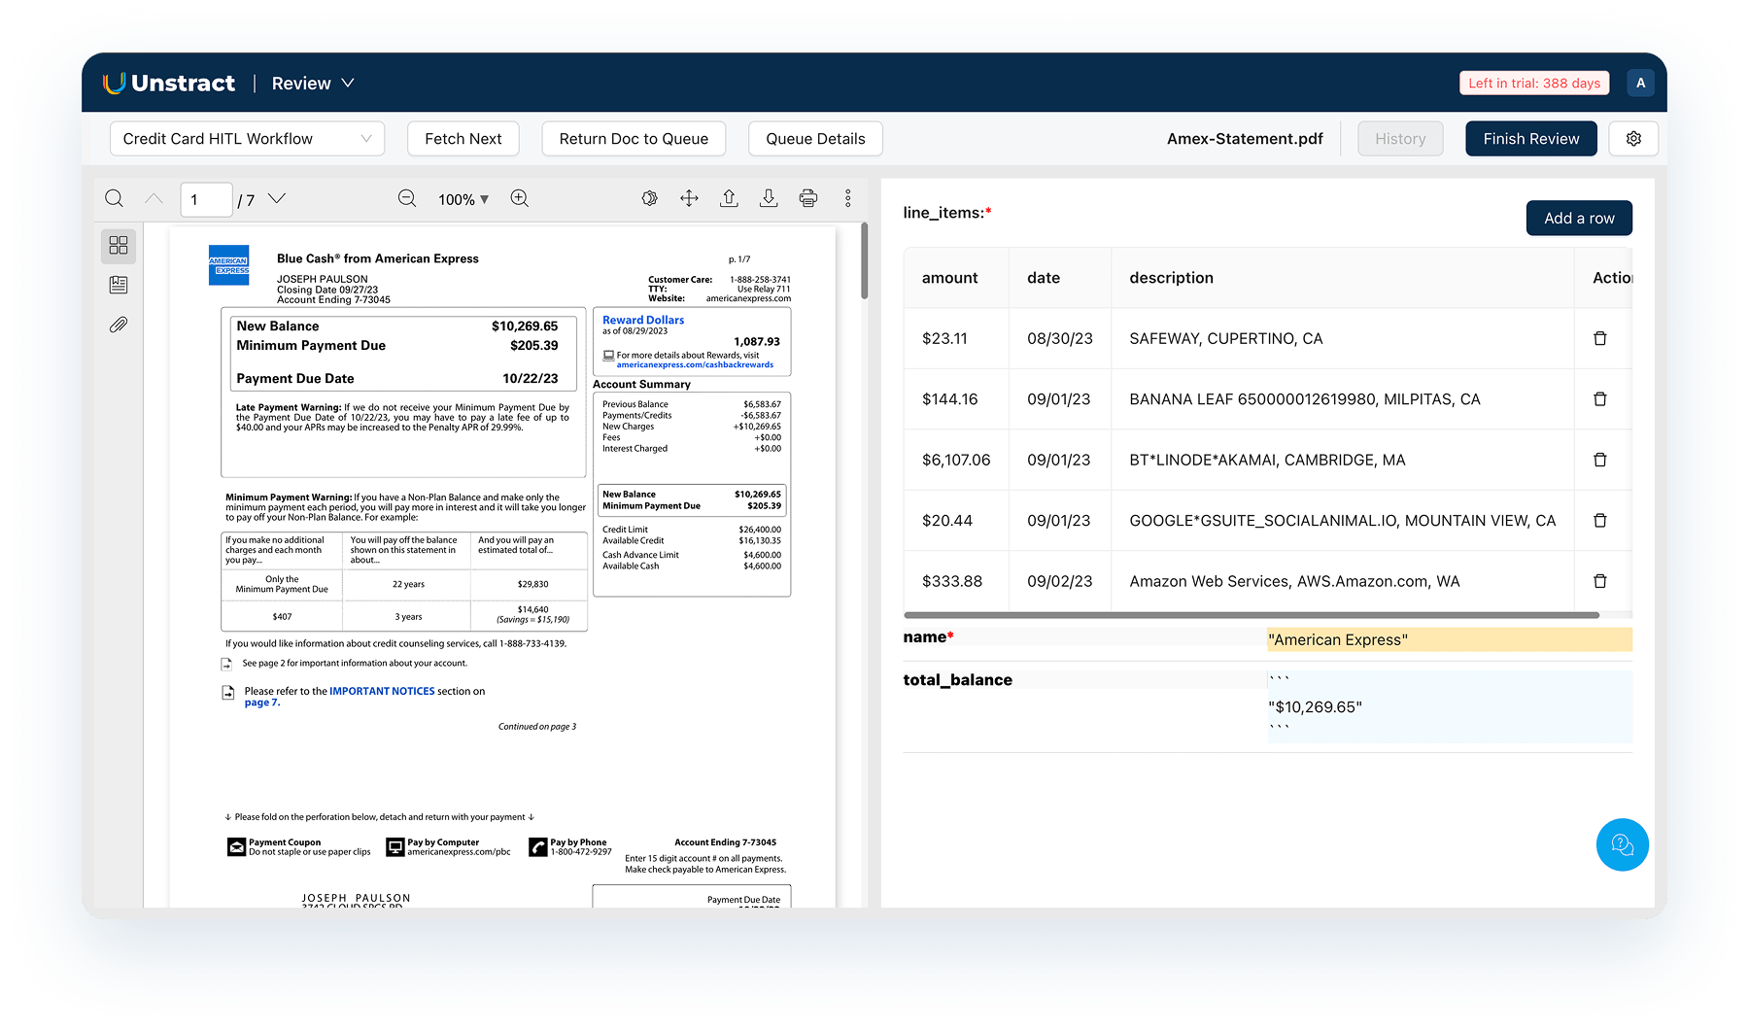Screen dimensions: 1749x1030
Task: Open the three-dot more options menu
Action: click(x=847, y=199)
